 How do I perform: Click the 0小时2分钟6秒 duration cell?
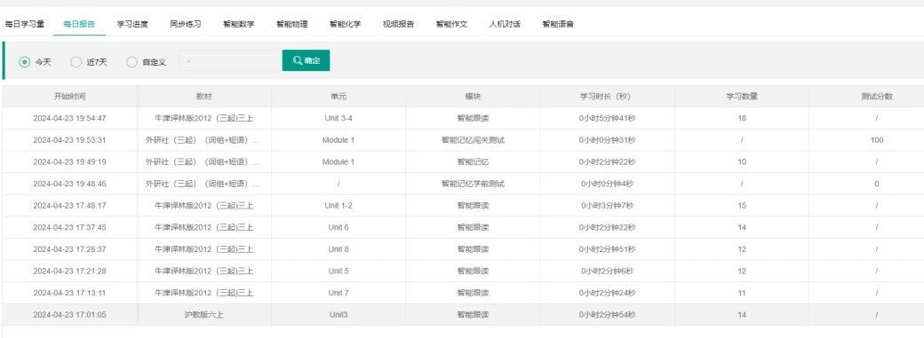click(607, 271)
